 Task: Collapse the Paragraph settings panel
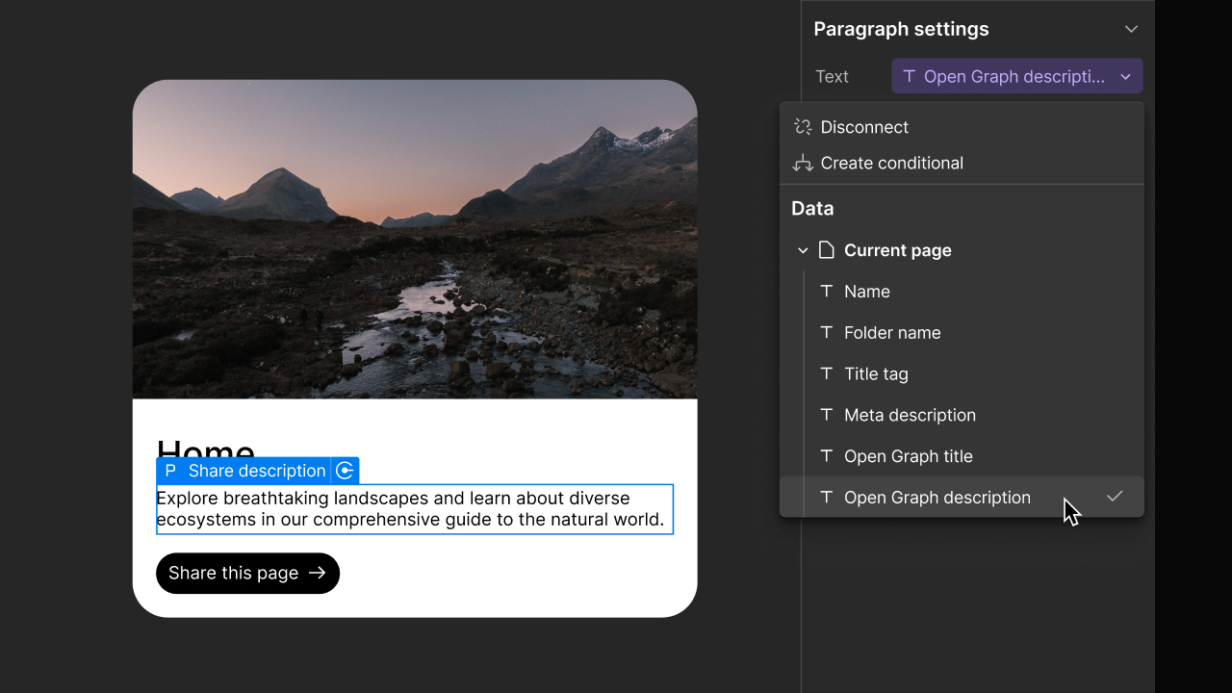click(x=1131, y=29)
